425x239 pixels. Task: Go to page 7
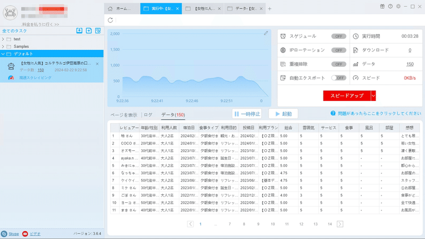point(229,224)
